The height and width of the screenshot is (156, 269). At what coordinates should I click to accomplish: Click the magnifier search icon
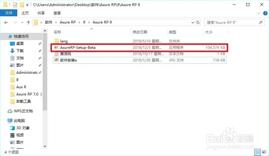pos(261,22)
